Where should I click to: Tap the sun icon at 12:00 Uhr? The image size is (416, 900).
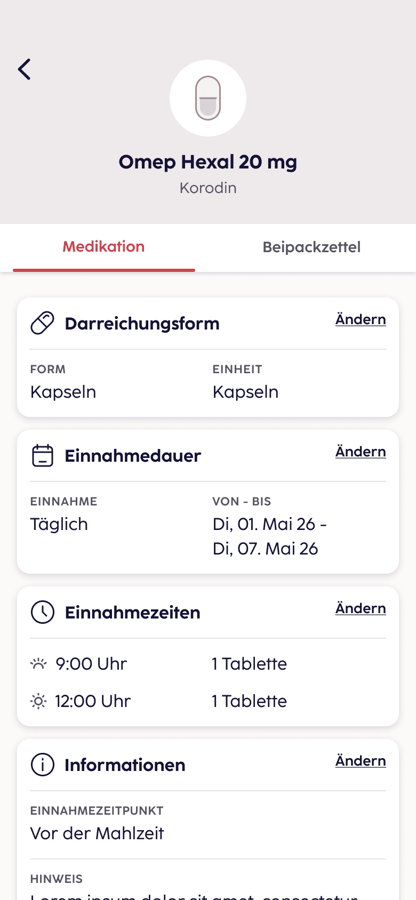[38, 701]
